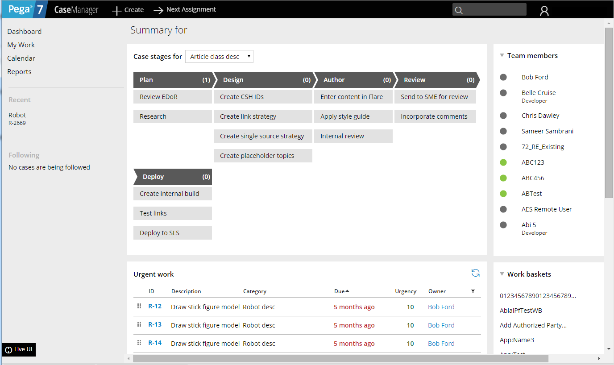Open the Reports section
Screen dimensions: 614x365
(19, 71)
